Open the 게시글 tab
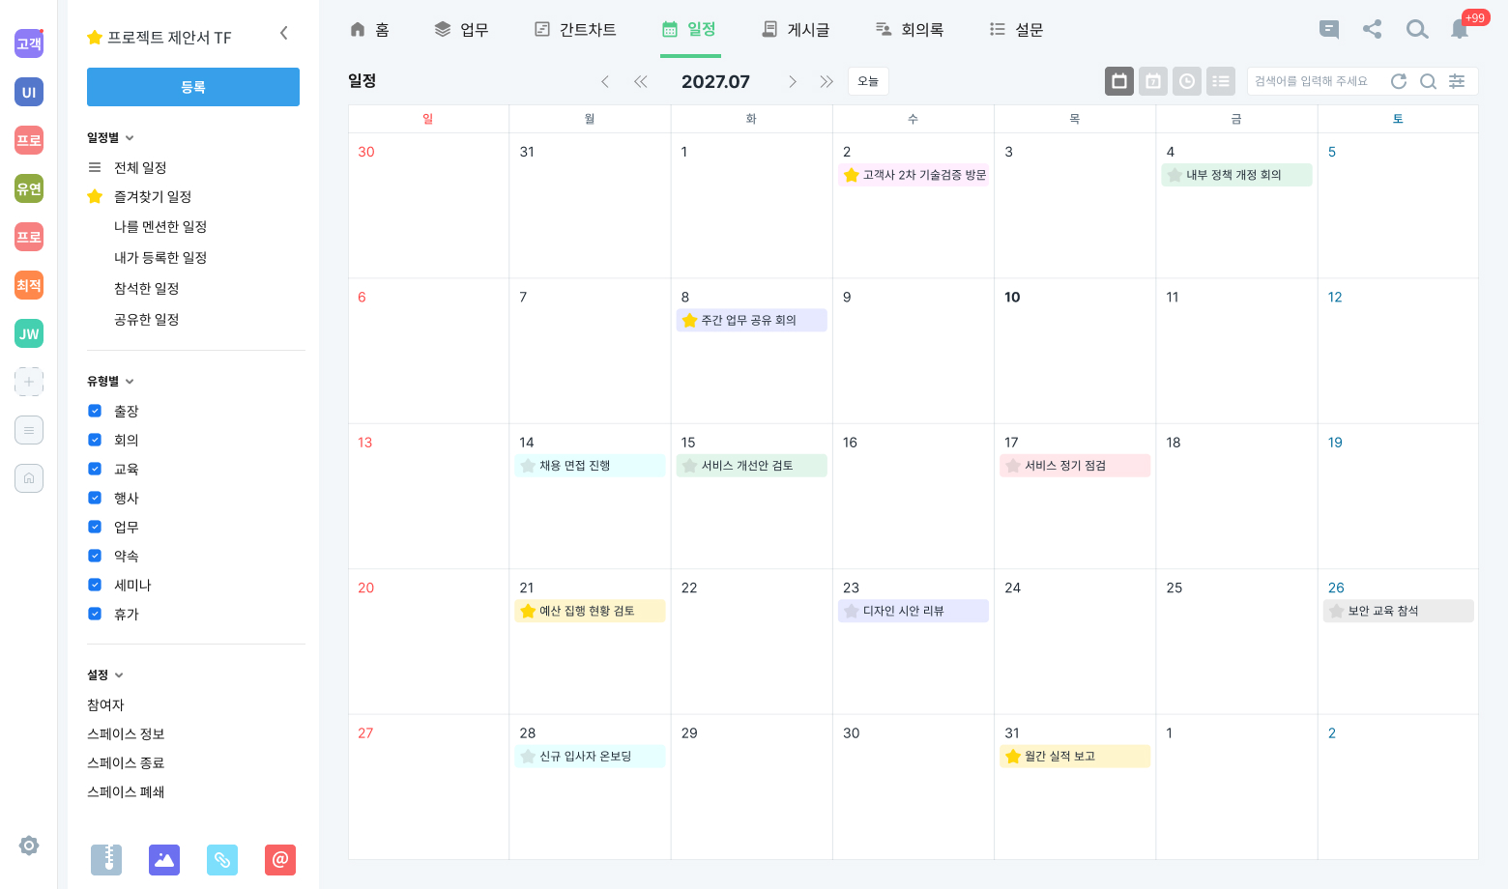1508x889 pixels. [796, 30]
